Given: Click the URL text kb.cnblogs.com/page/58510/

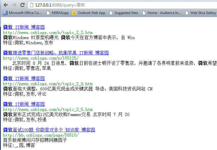Looking at the screenshot, I should click(41, 135).
